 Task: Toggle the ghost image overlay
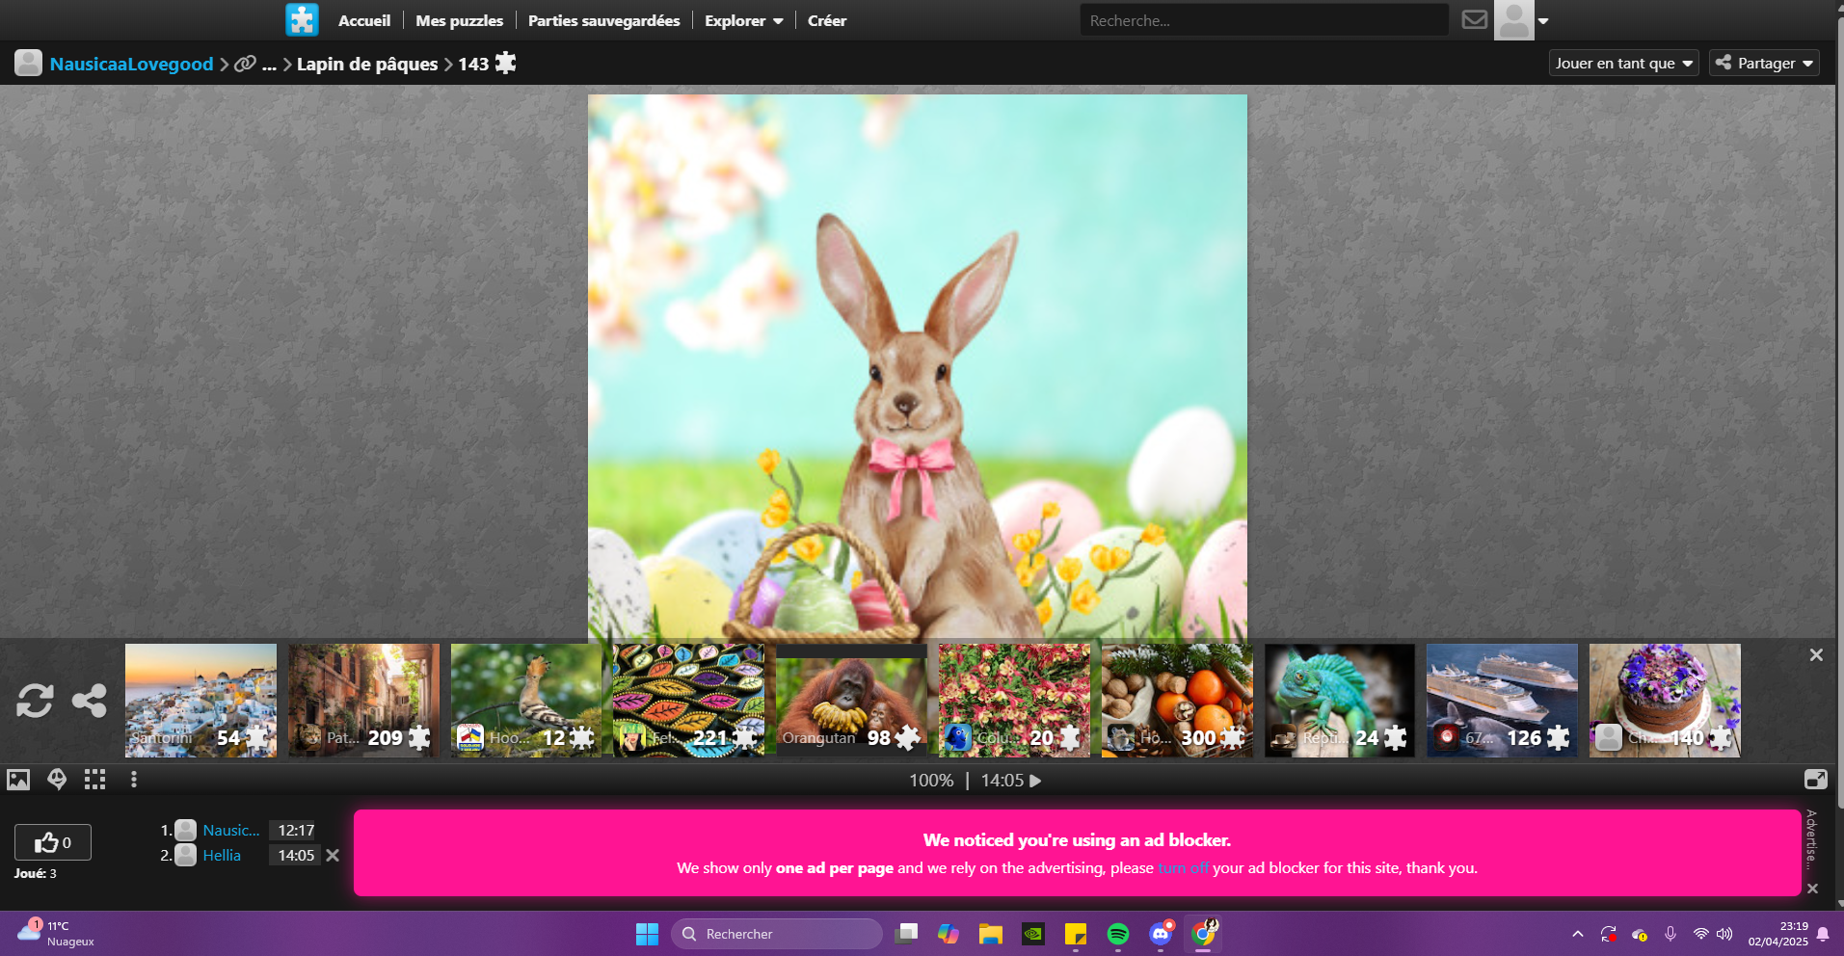(x=57, y=780)
